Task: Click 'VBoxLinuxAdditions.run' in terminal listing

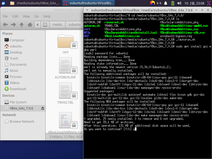Action: point(122,36)
